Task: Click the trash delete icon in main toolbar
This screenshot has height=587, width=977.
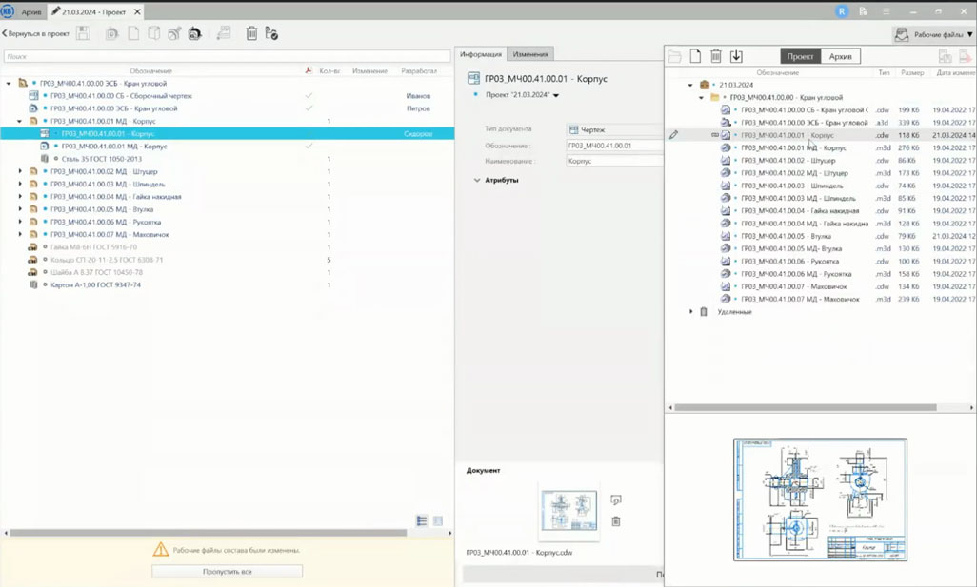Action: coord(251,33)
